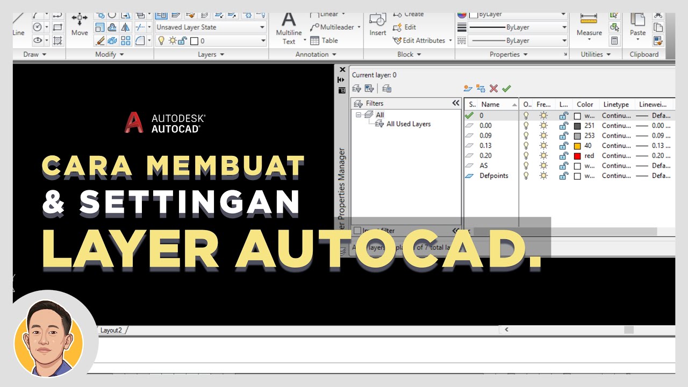The image size is (688, 387).
Task: Open Layer States Manager icon
Action: tap(386, 89)
